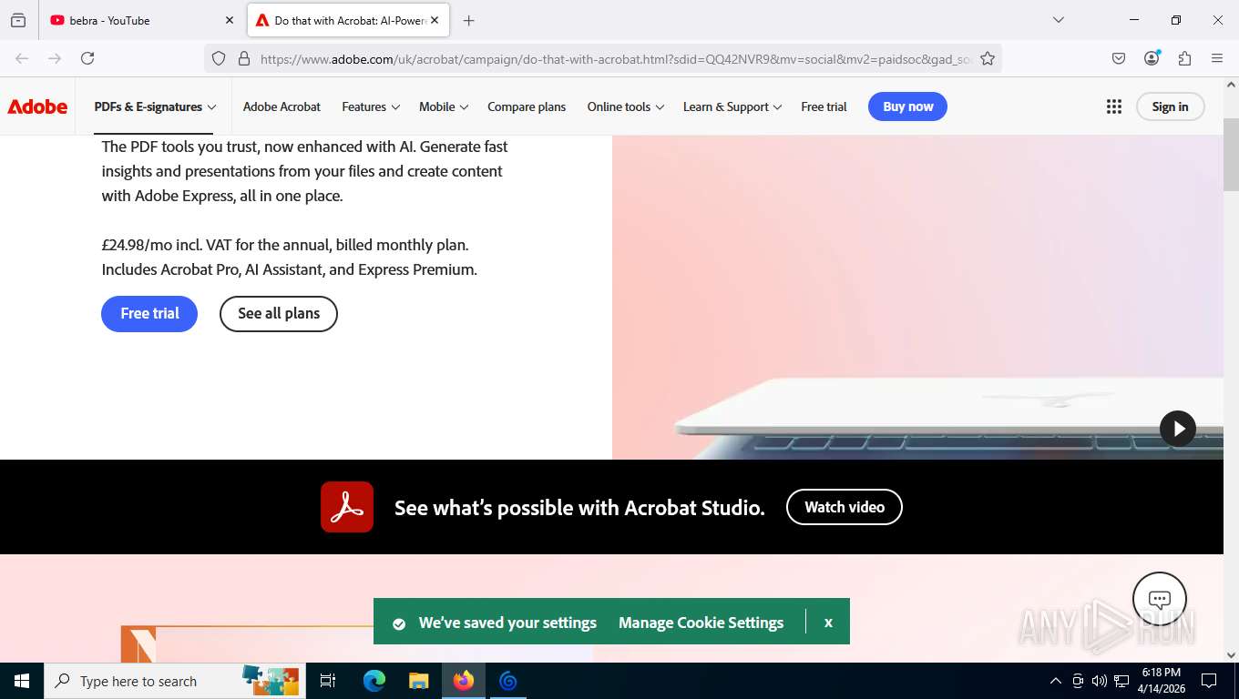Close the bebra - YouTube tab

point(230,20)
